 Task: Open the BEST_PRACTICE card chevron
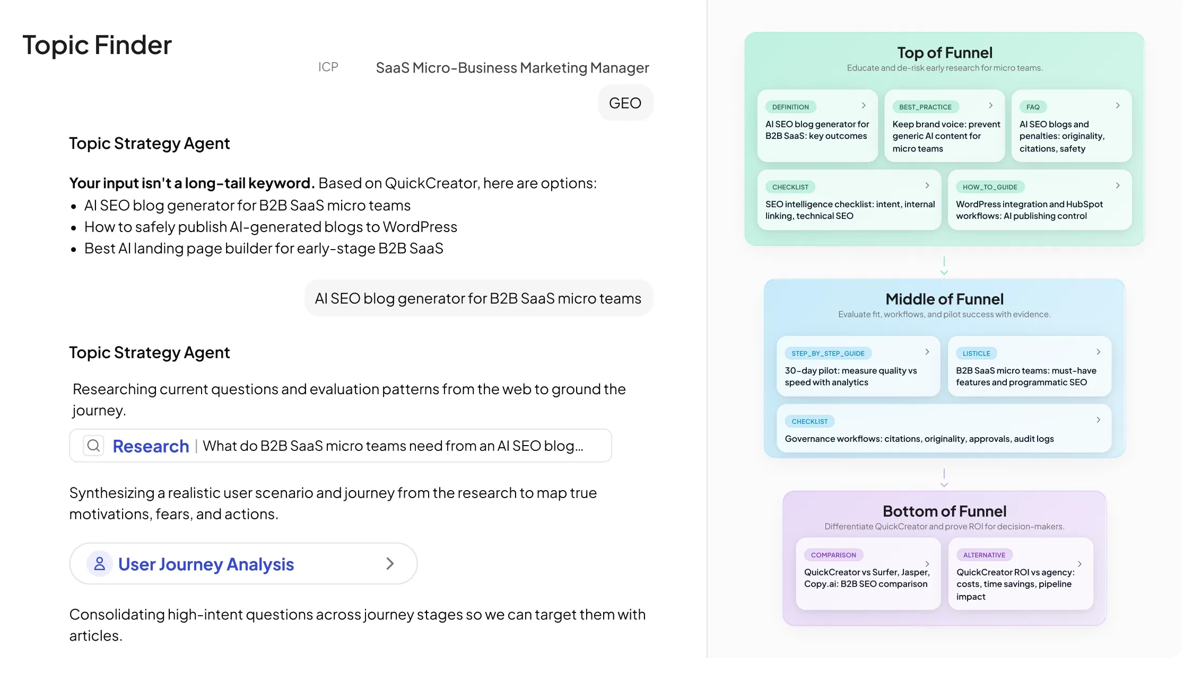pos(990,105)
